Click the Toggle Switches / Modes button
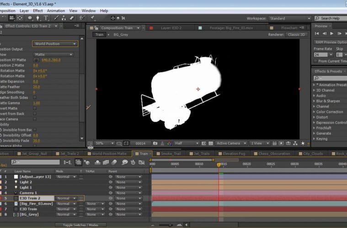The image size is (347, 228). pyautogui.click(x=80, y=225)
